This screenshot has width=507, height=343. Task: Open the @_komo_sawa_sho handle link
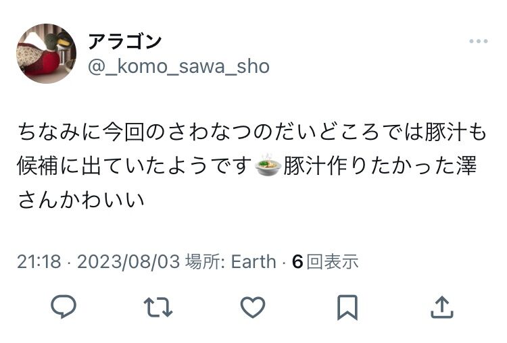click(178, 67)
